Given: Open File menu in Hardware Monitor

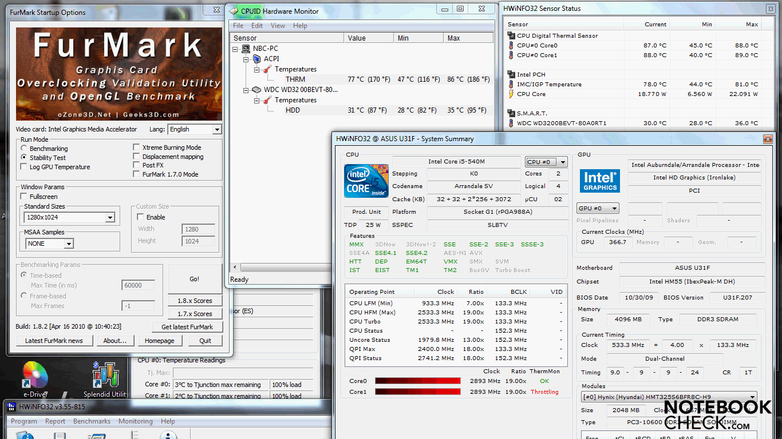Looking at the screenshot, I should [238, 26].
